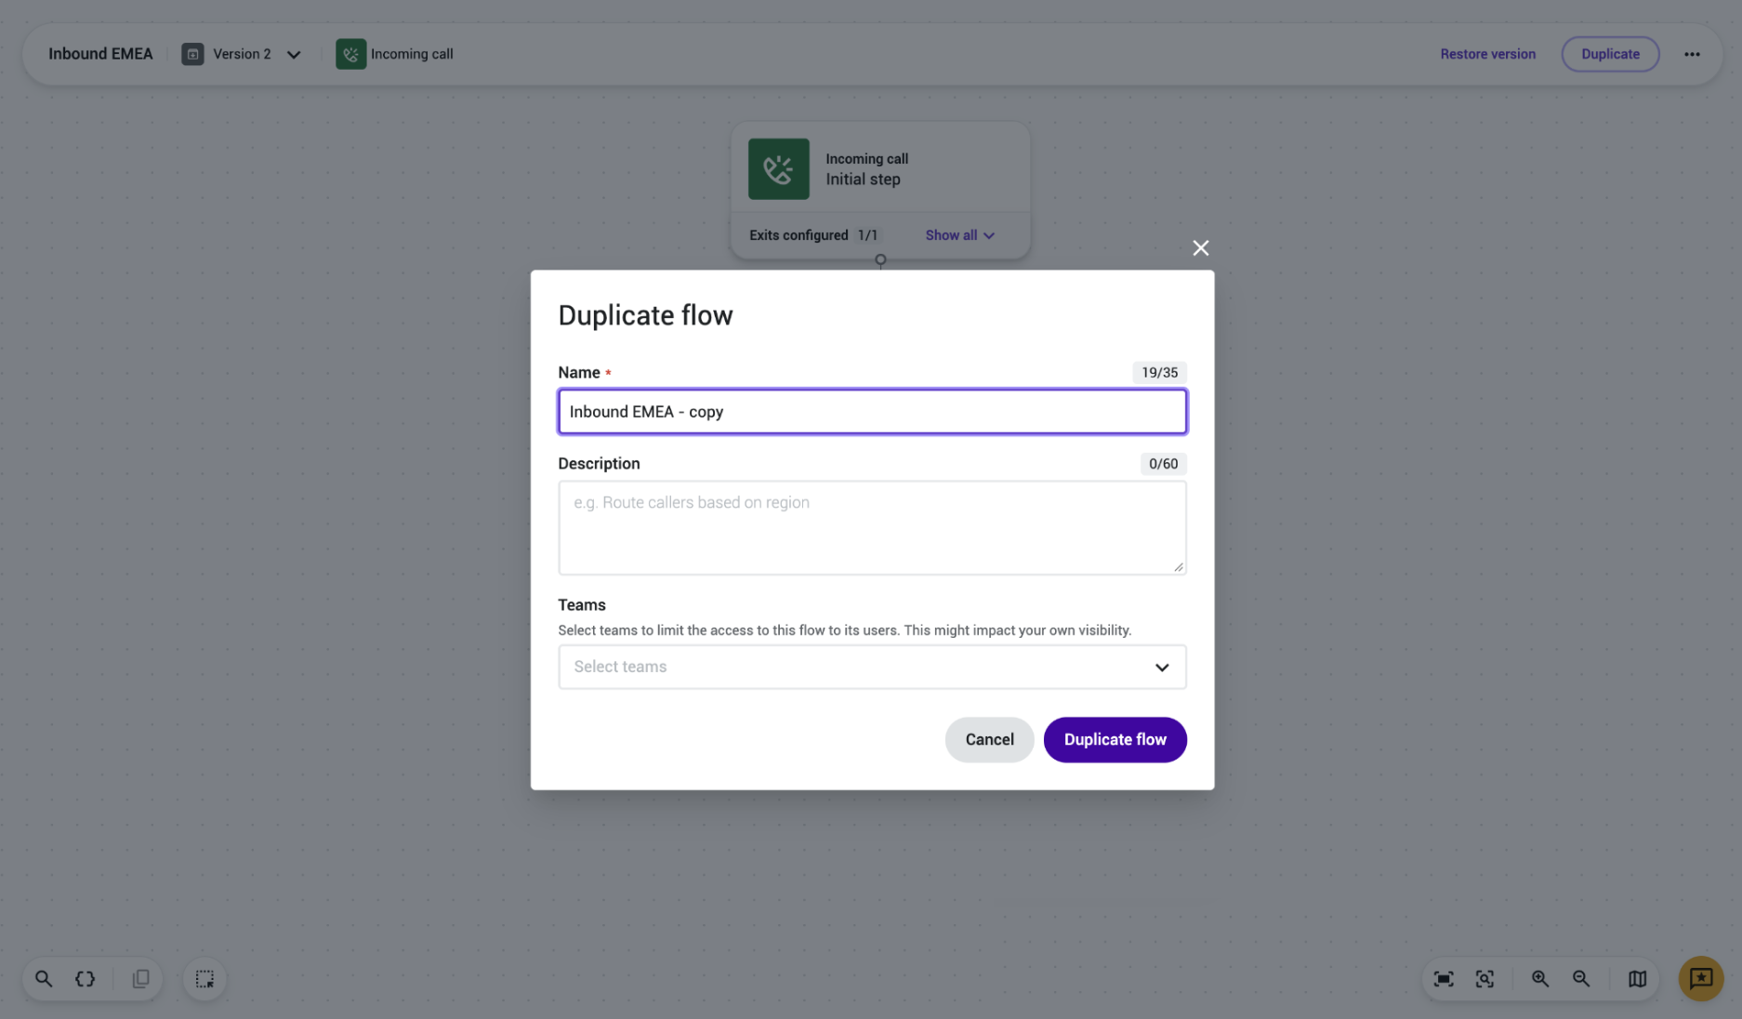1742x1019 pixels.
Task: Zoom in with the plus magnifier icon
Action: click(x=1540, y=979)
